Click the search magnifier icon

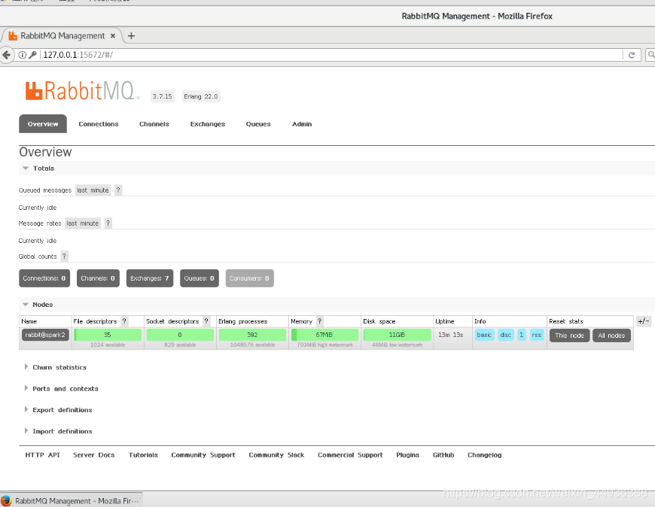point(650,55)
